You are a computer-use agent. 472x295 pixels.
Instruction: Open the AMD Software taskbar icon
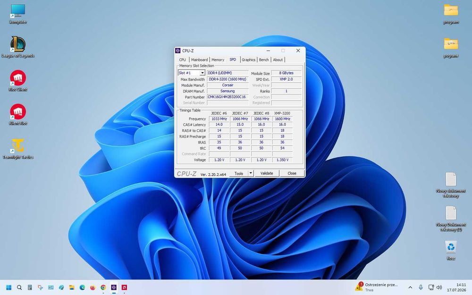(124, 287)
